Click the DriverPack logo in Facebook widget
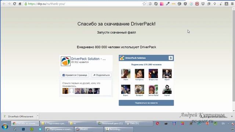235x132 pixels. (66, 61)
